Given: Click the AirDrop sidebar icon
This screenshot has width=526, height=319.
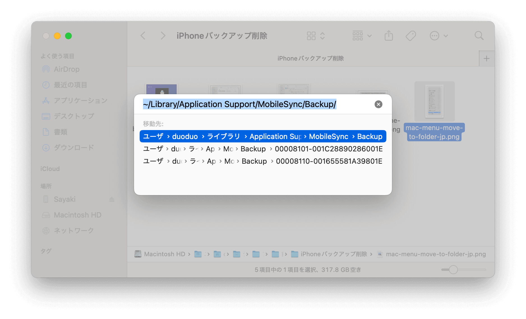Looking at the screenshot, I should coord(46,69).
